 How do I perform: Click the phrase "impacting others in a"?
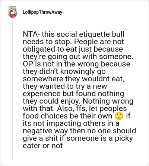pyautogui.click(x=83, y=123)
